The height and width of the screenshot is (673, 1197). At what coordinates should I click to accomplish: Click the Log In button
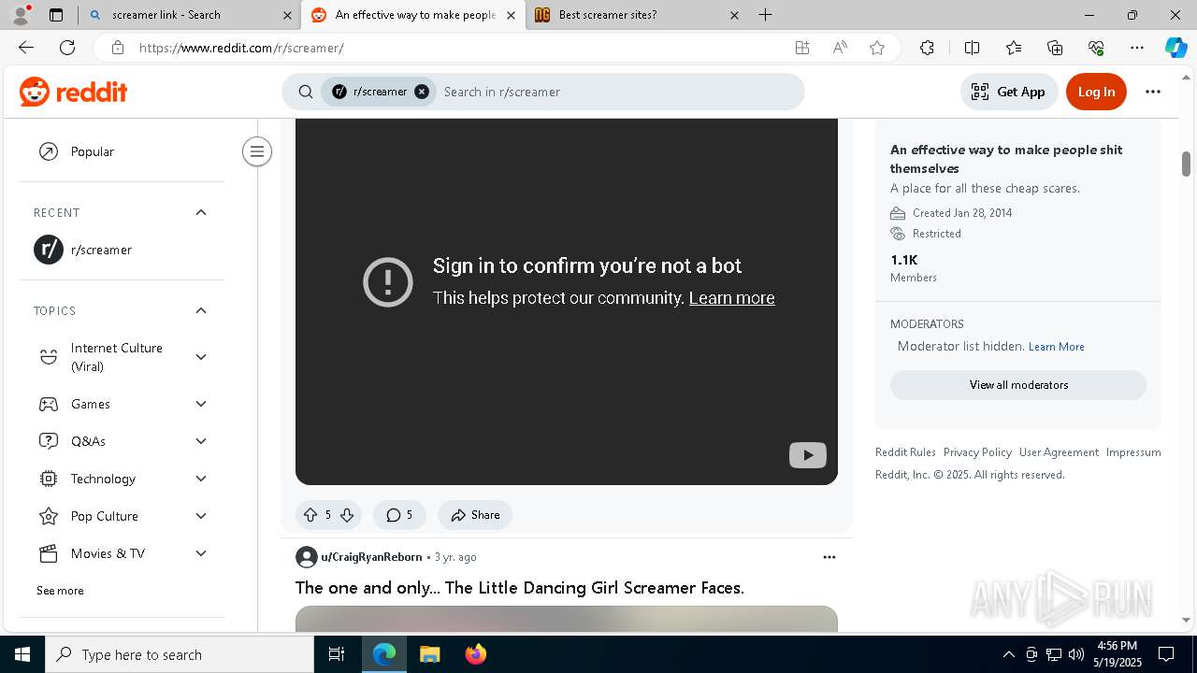[1096, 92]
